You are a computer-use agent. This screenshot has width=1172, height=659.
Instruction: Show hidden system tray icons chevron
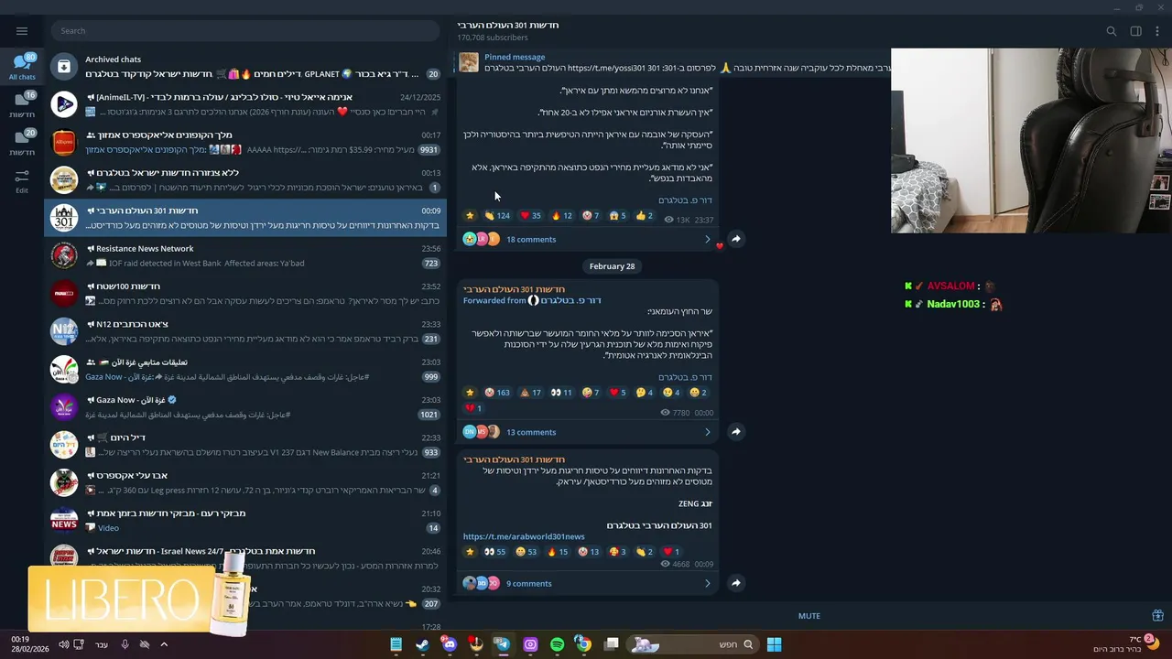point(164,644)
